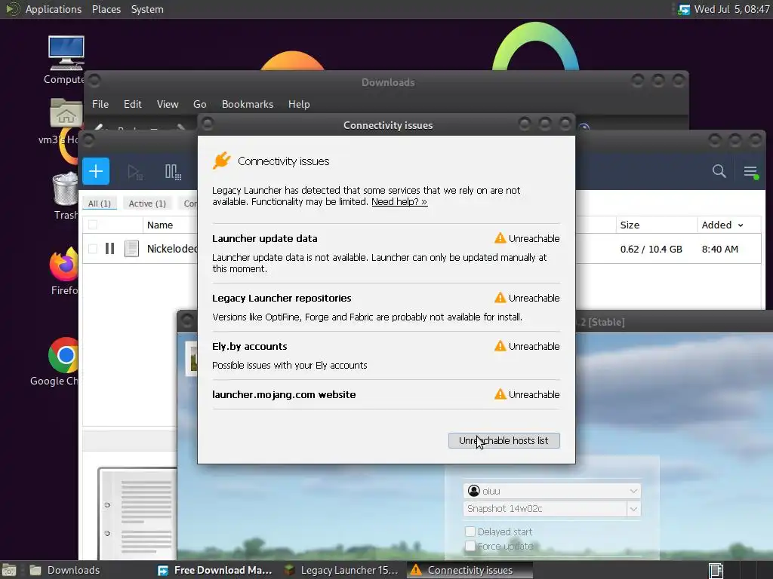Click the Applications menu logo icon
The height and width of the screenshot is (579, 773).
pos(12,9)
